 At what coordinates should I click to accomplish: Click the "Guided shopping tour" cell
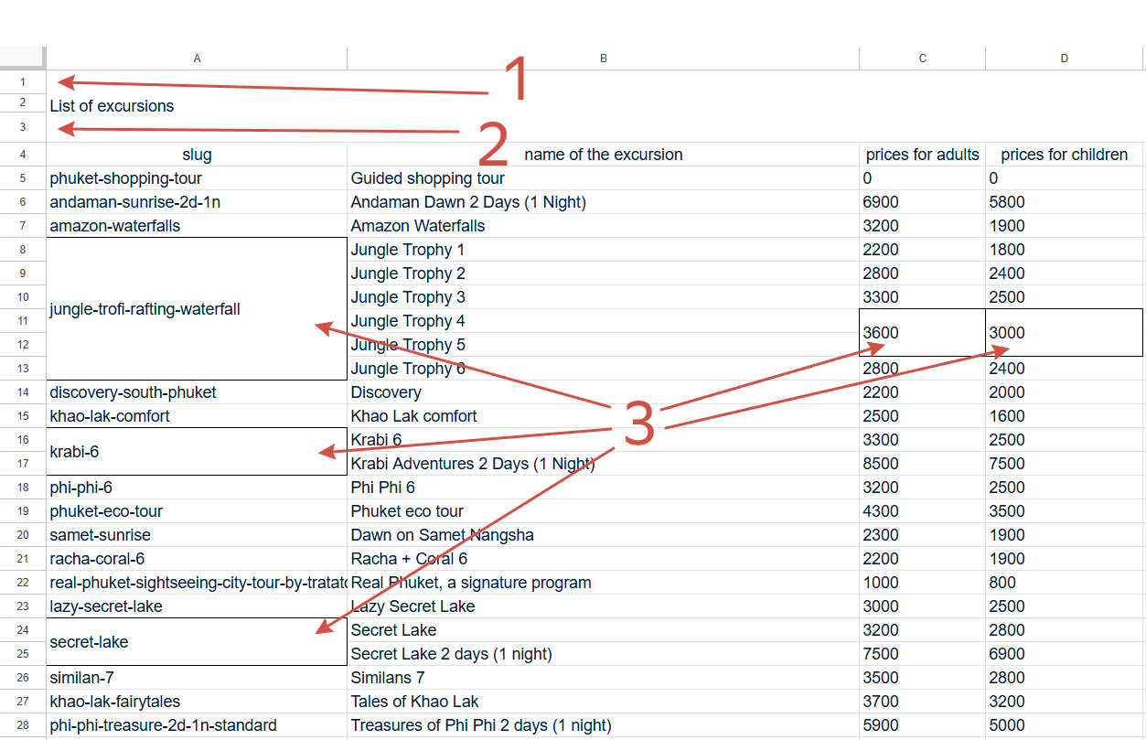pos(427,178)
